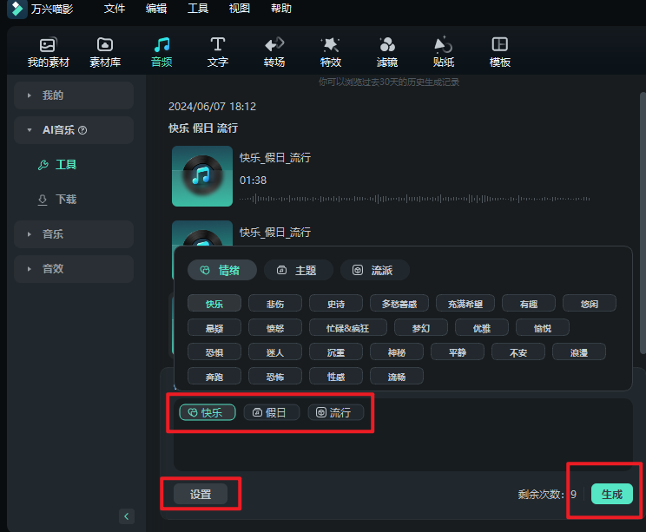646x532 pixels.
Task: Open the 文件 menu
Action: (x=114, y=9)
